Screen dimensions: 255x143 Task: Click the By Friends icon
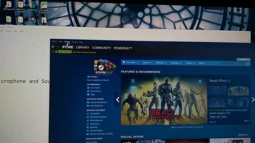point(88,88)
